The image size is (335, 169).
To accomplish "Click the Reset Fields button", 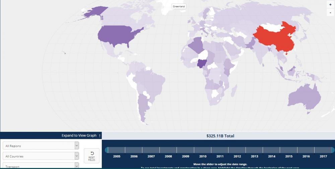I will click(91, 156).
